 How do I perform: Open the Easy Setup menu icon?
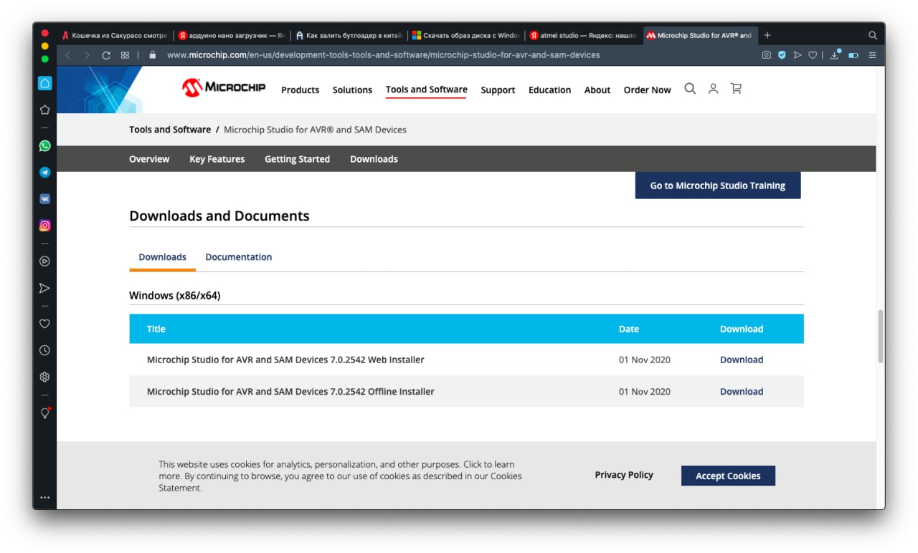(872, 55)
